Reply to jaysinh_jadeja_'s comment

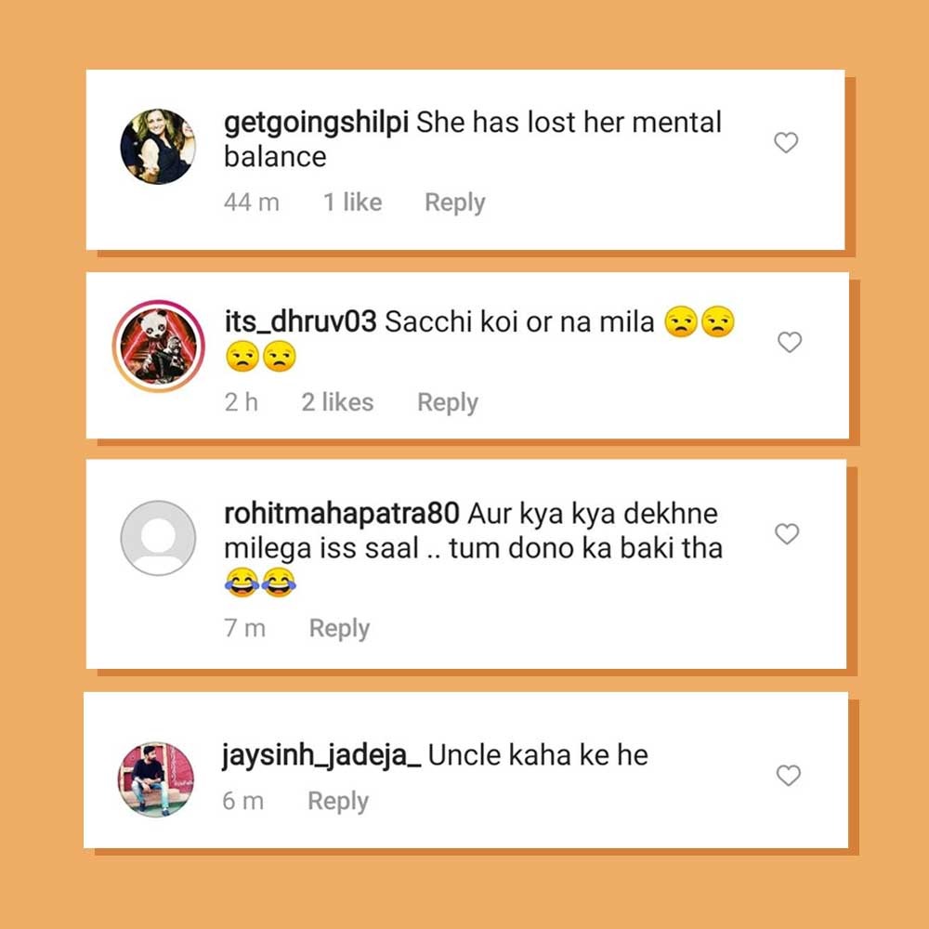pyautogui.click(x=338, y=802)
